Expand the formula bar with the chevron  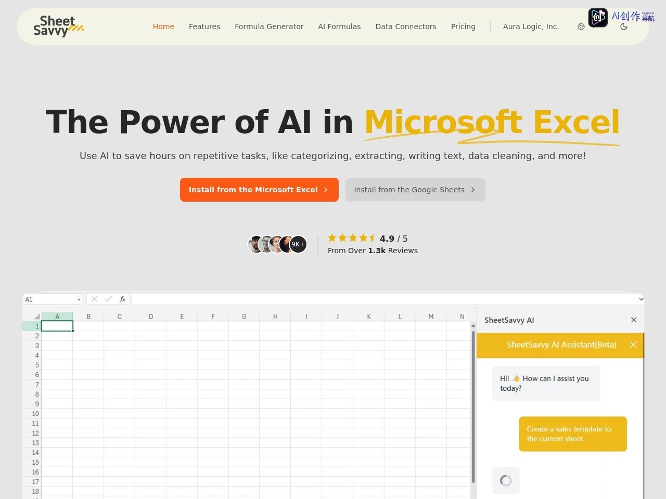[x=641, y=299]
